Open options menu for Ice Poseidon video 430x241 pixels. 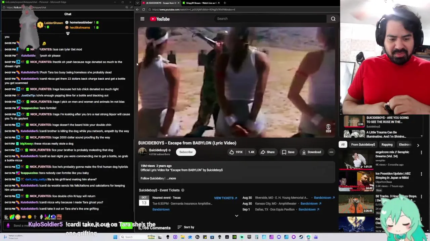click(421, 174)
